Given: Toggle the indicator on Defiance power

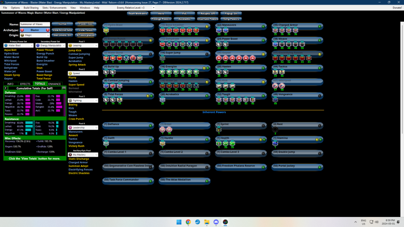Looking at the screenshot, I should (151, 126).
